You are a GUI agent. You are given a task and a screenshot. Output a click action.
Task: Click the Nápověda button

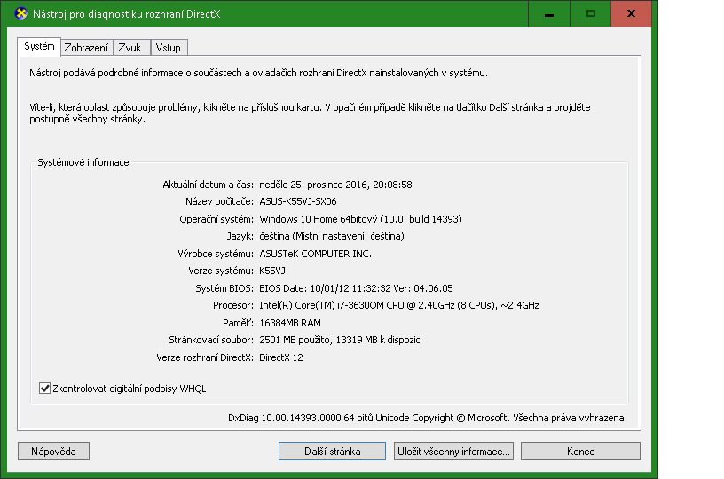[53, 452]
